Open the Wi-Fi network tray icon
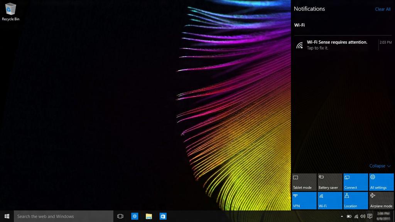Viewport: 395px width, 222px height. click(x=356, y=216)
